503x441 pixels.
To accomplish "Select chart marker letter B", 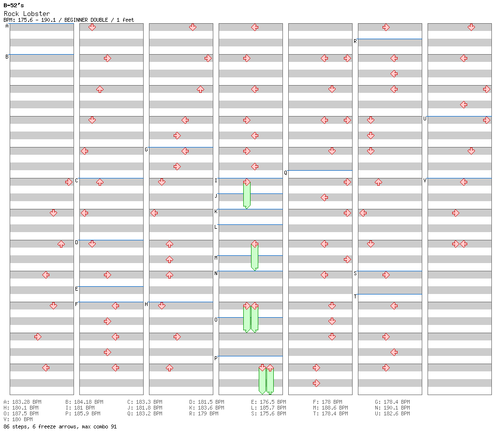I will coord(7,57).
